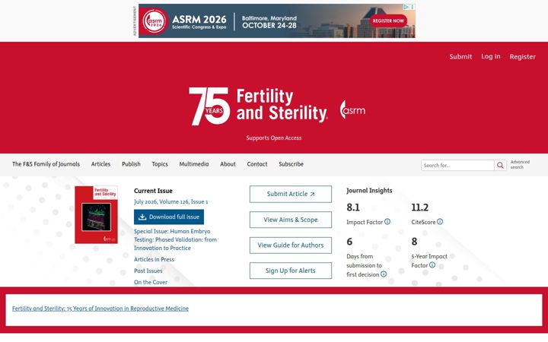Click View Aims & Scope
The height and width of the screenshot is (342, 548).
coord(291,220)
